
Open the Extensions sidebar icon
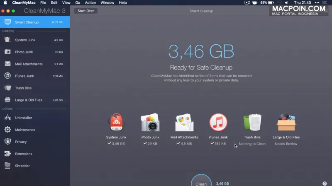(7, 154)
